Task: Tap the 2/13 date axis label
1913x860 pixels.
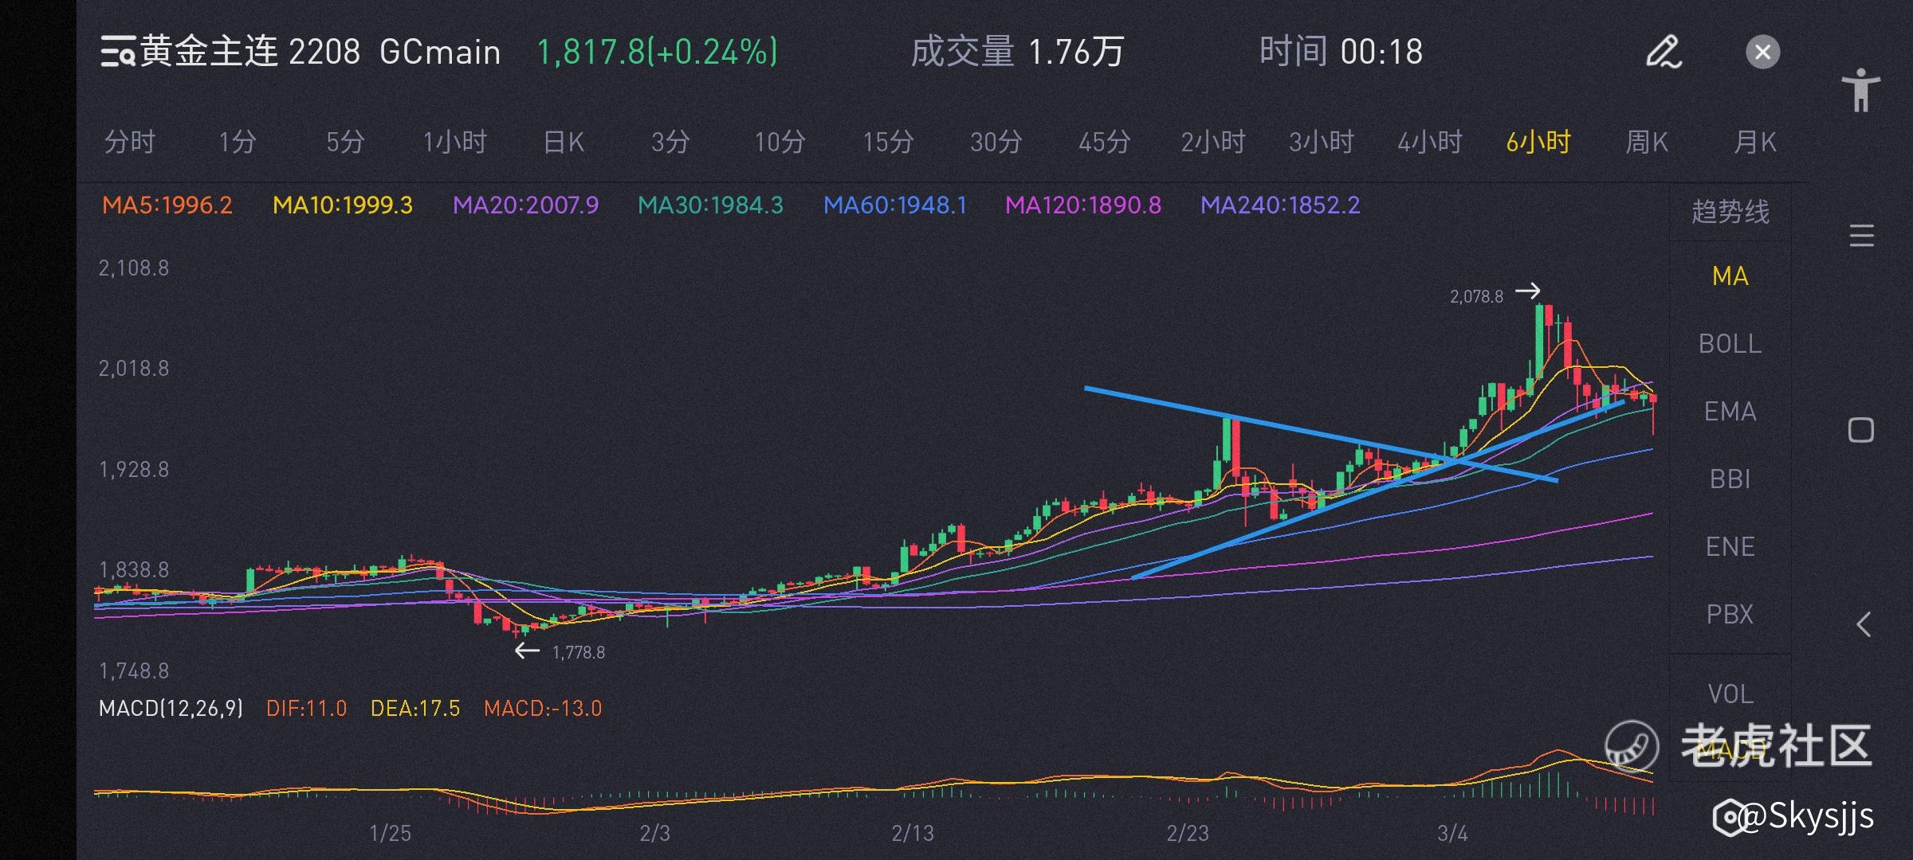Action: [x=913, y=834]
